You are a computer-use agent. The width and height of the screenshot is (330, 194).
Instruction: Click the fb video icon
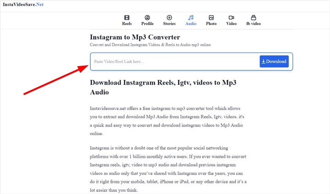(253, 17)
